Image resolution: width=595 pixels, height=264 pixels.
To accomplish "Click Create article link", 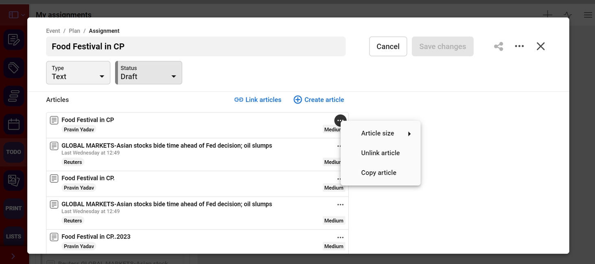I will coord(319,100).
